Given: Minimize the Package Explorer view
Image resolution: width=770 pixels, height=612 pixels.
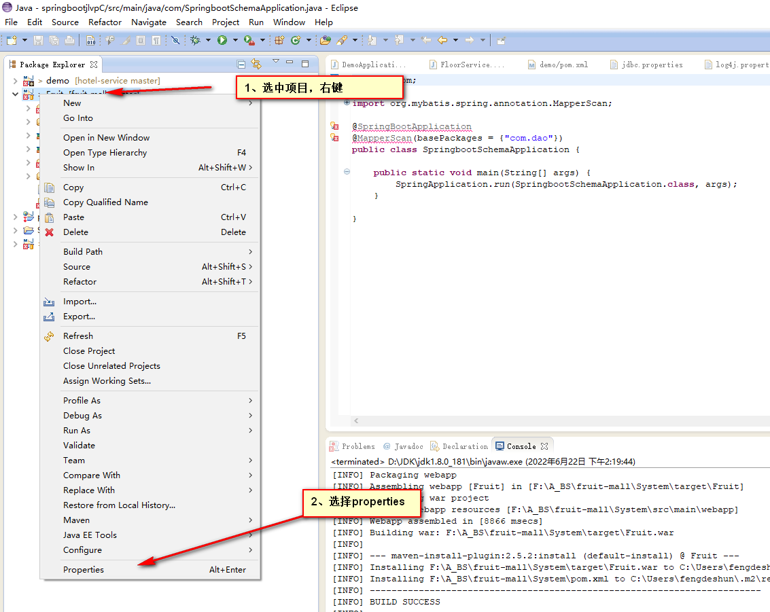Looking at the screenshot, I should (x=290, y=62).
